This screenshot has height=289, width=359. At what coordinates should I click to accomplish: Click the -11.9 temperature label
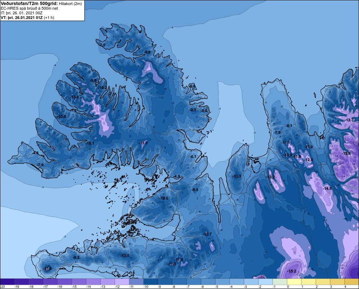point(297,157)
